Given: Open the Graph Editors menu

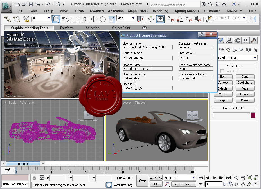Looking at the screenshot, I should point(138,11).
